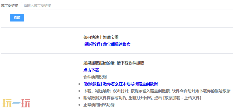The width and height of the screenshot is (233, 109).
Task: Open the 教你怎么在本地导出藏宝阁数据 video tutorial link
Action: coord(120,84)
